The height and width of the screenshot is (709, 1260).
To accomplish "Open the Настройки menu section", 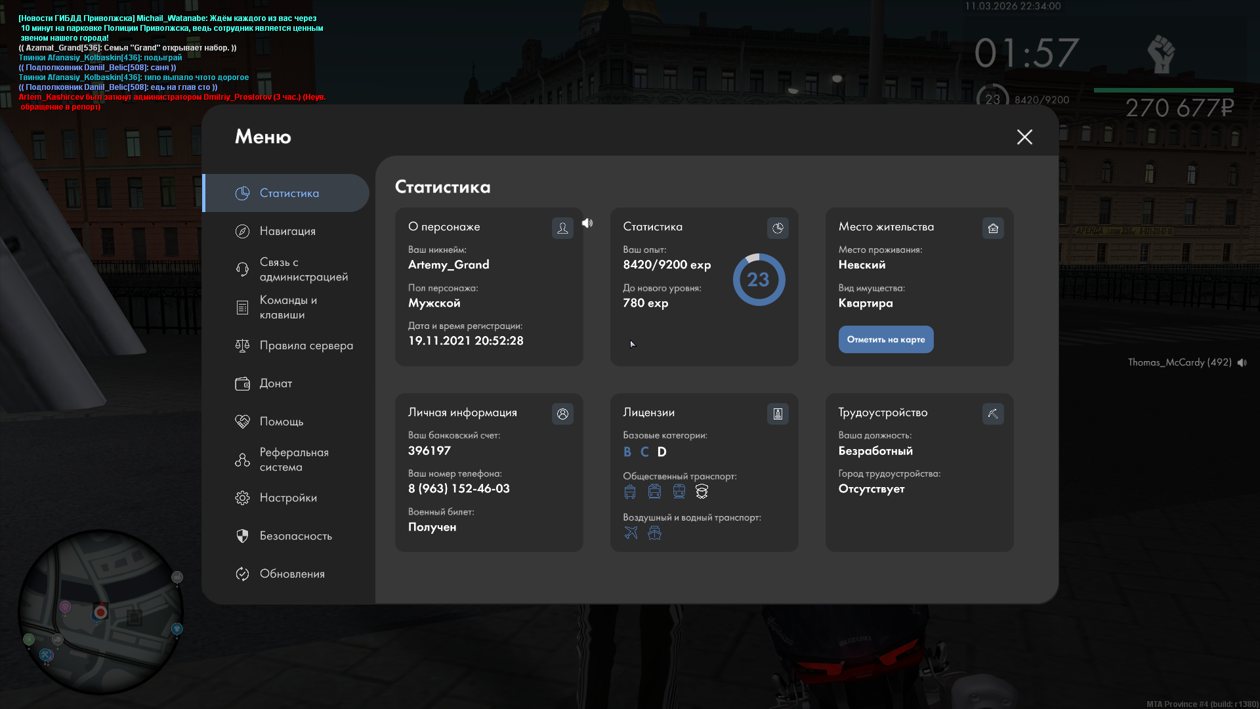I will click(x=288, y=498).
